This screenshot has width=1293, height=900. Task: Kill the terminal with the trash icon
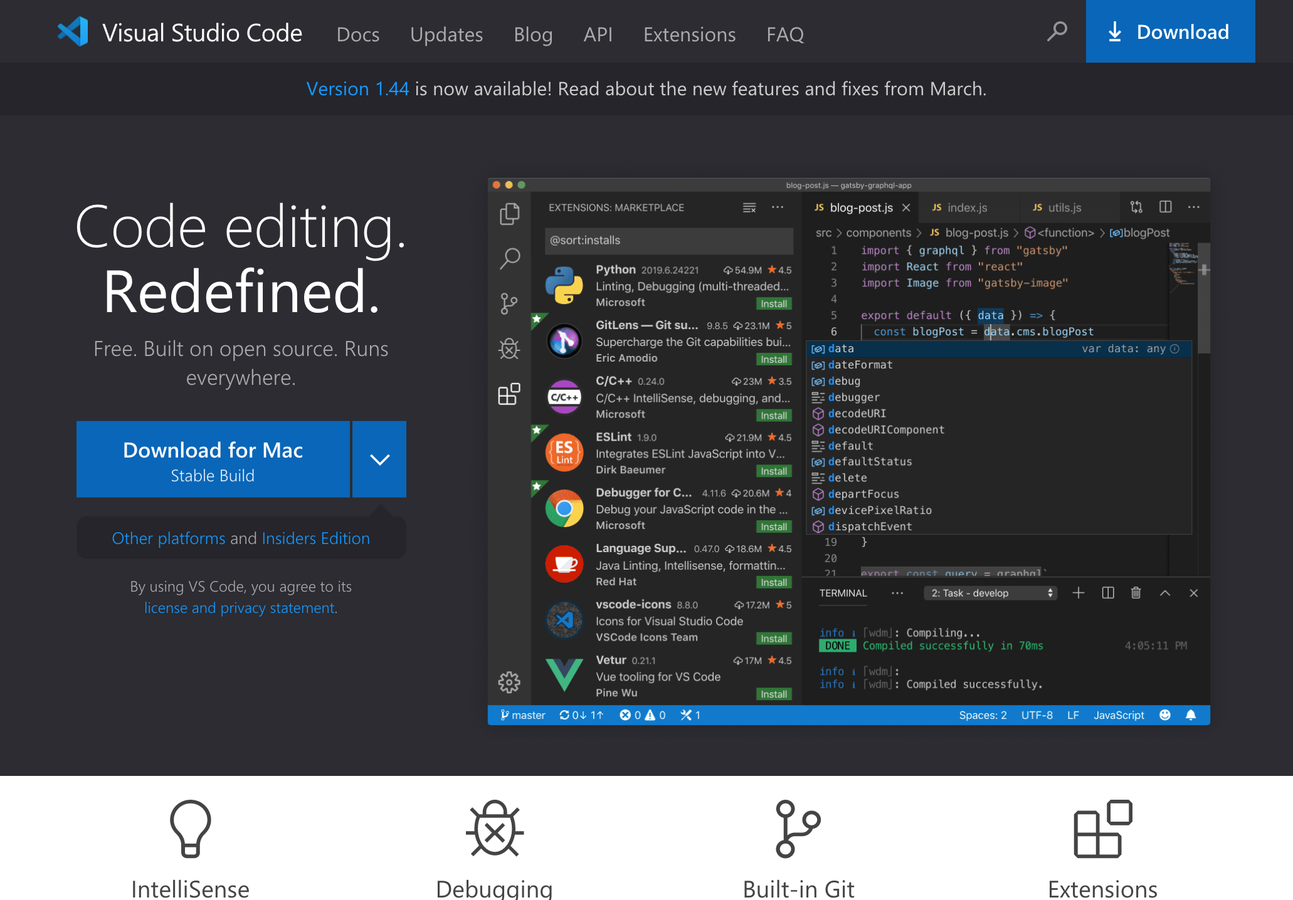1135,592
